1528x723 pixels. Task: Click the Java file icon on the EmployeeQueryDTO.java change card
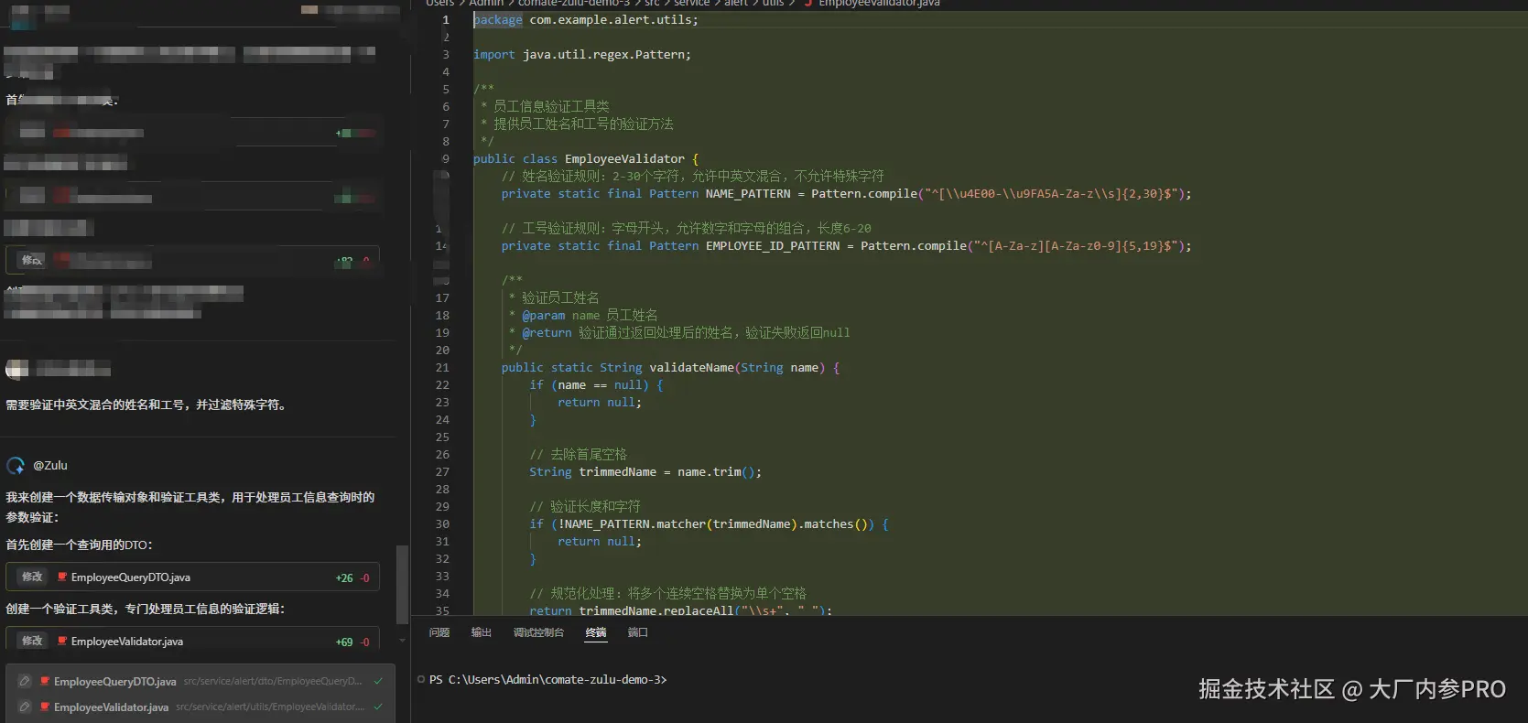[62, 577]
